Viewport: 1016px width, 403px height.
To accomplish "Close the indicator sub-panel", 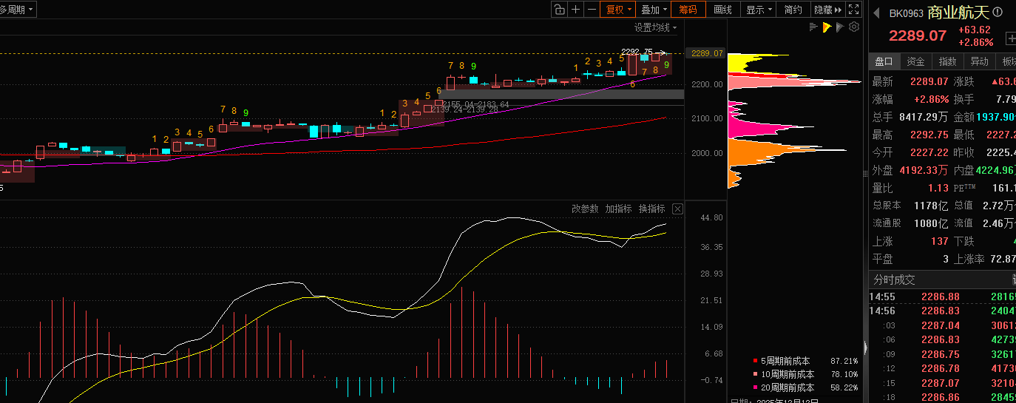I will point(677,209).
